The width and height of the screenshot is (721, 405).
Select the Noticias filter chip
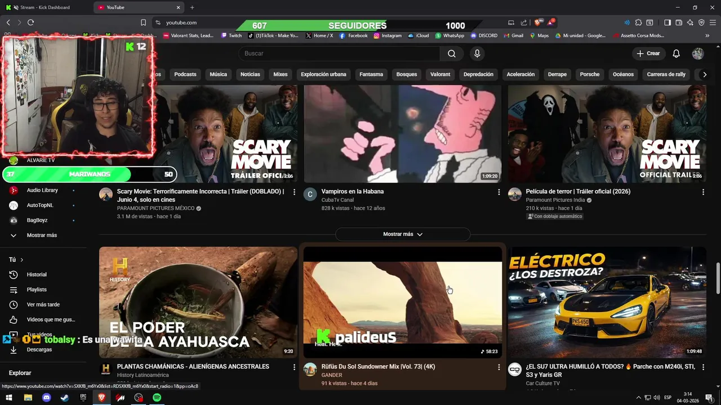(x=250, y=74)
